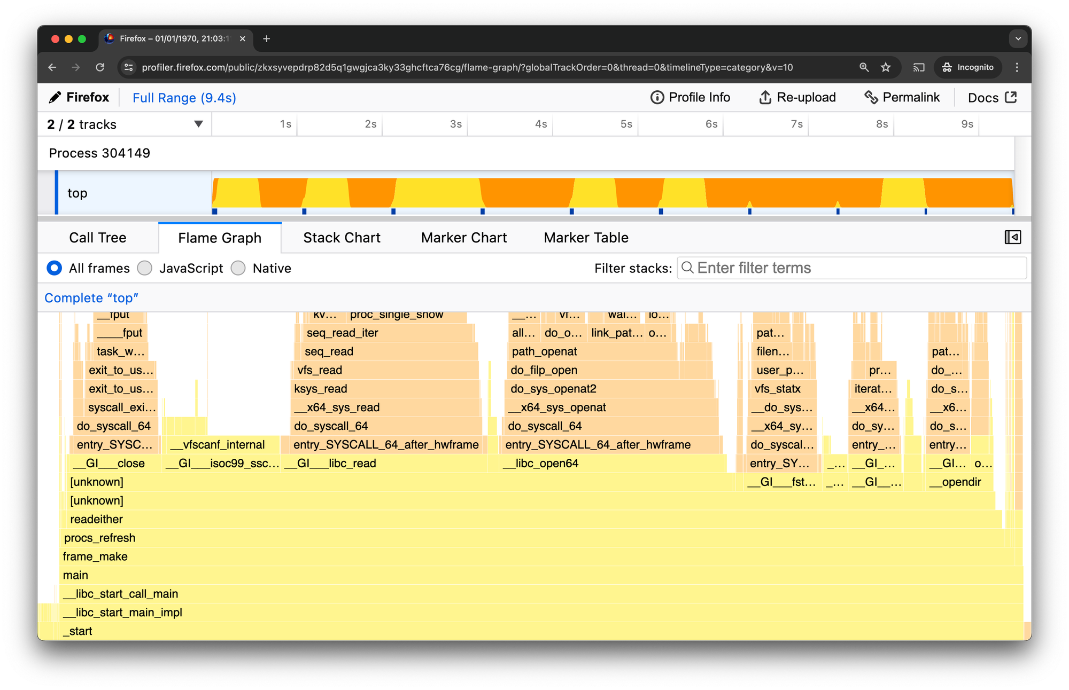Select the JavaScript frames radio button
Viewport: 1069px width, 690px height.
pyautogui.click(x=144, y=268)
